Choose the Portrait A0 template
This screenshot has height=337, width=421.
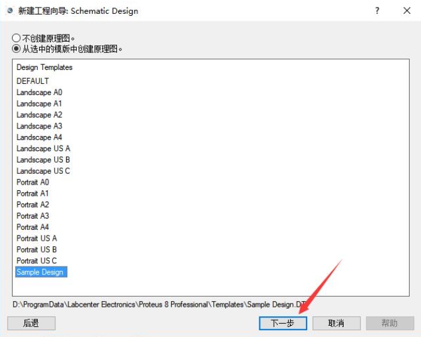pos(33,182)
